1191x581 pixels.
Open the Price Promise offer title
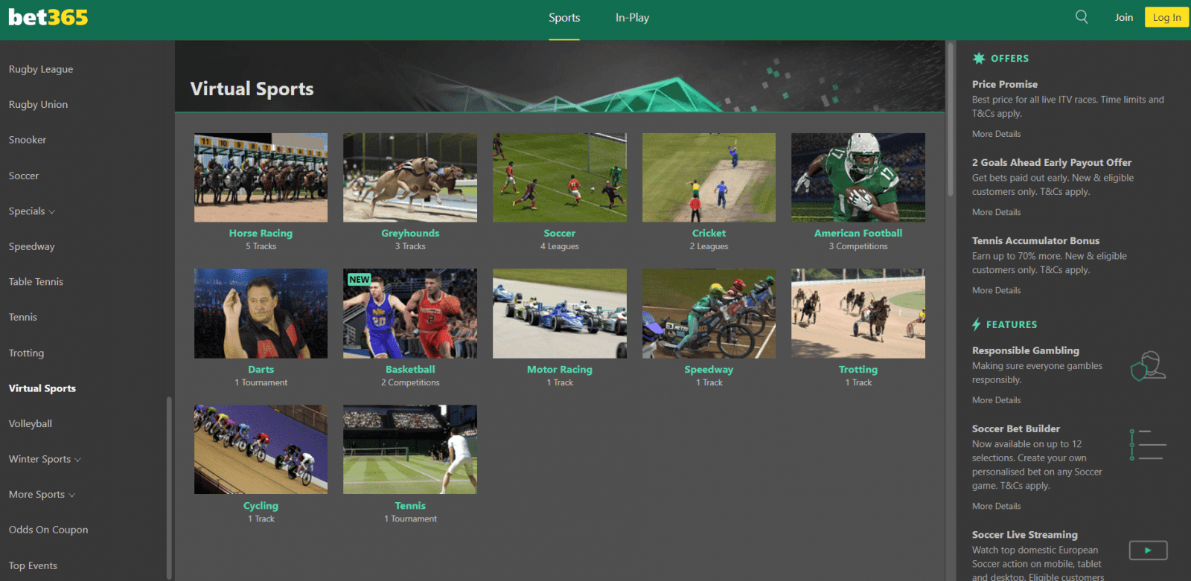pos(1005,84)
